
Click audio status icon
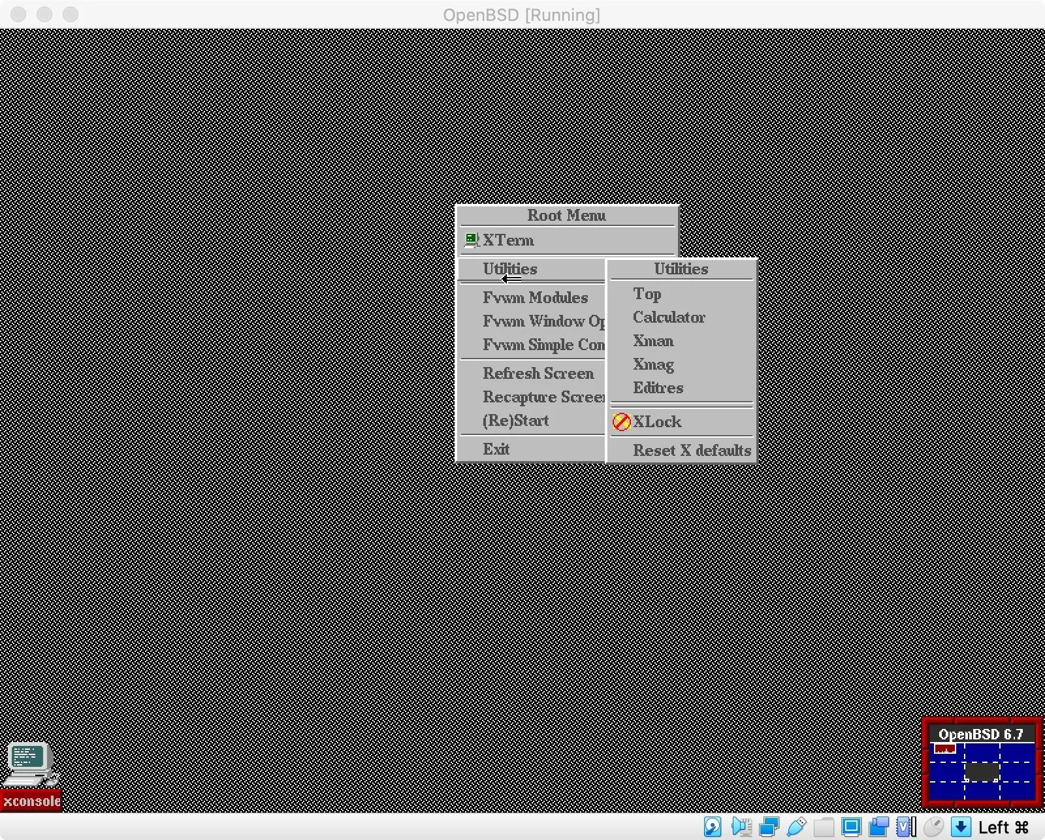click(x=741, y=827)
